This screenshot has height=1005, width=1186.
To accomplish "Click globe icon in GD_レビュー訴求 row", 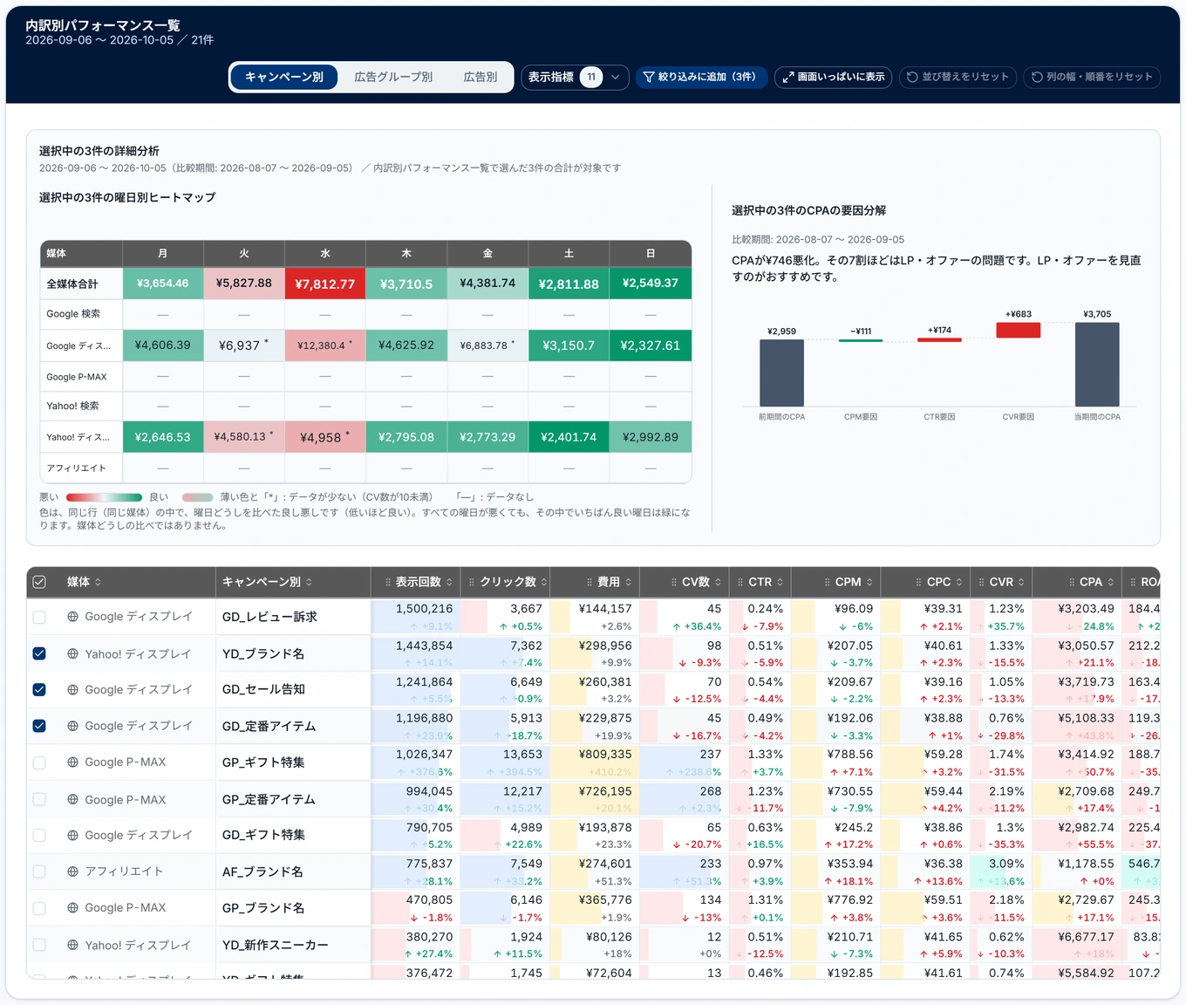I will [x=73, y=617].
